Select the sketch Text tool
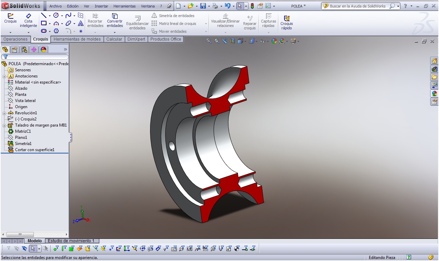Viewport: 439px width, 261px height. 81,23
